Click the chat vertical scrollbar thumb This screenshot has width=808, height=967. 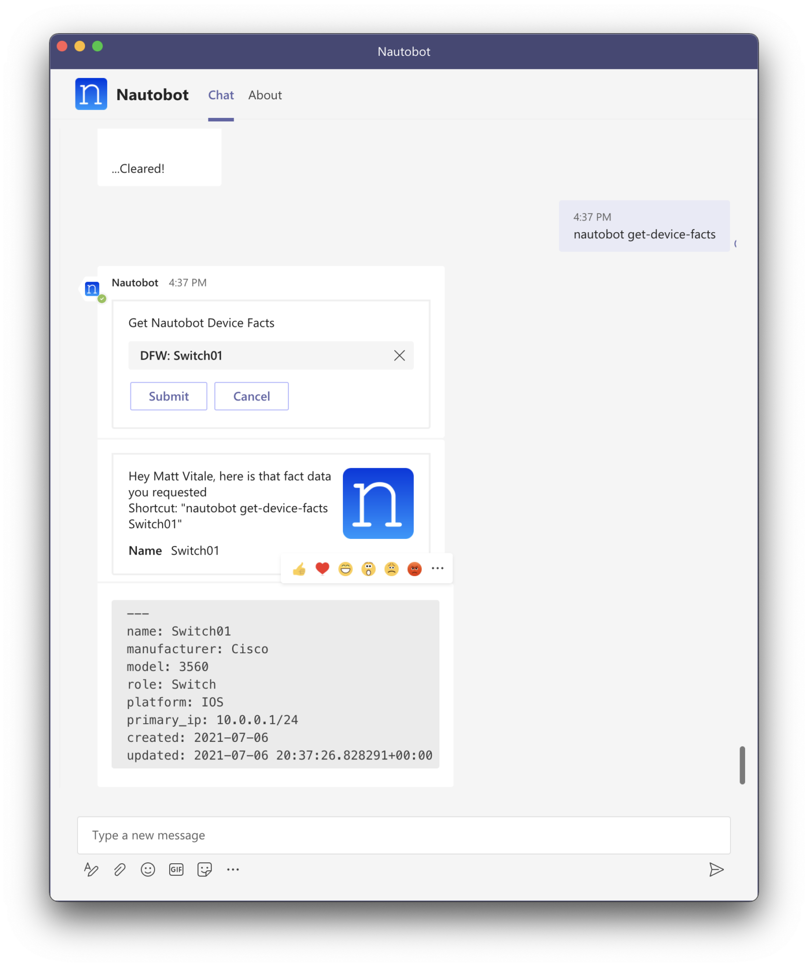(742, 766)
